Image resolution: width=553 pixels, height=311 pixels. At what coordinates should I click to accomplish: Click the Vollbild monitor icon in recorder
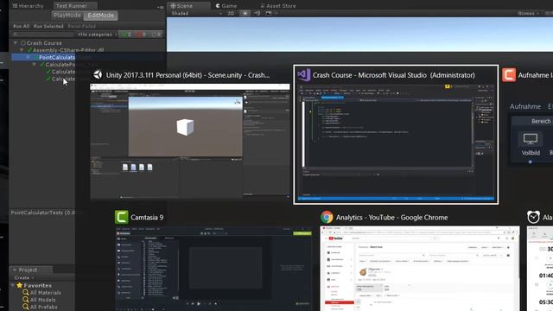coord(531,138)
